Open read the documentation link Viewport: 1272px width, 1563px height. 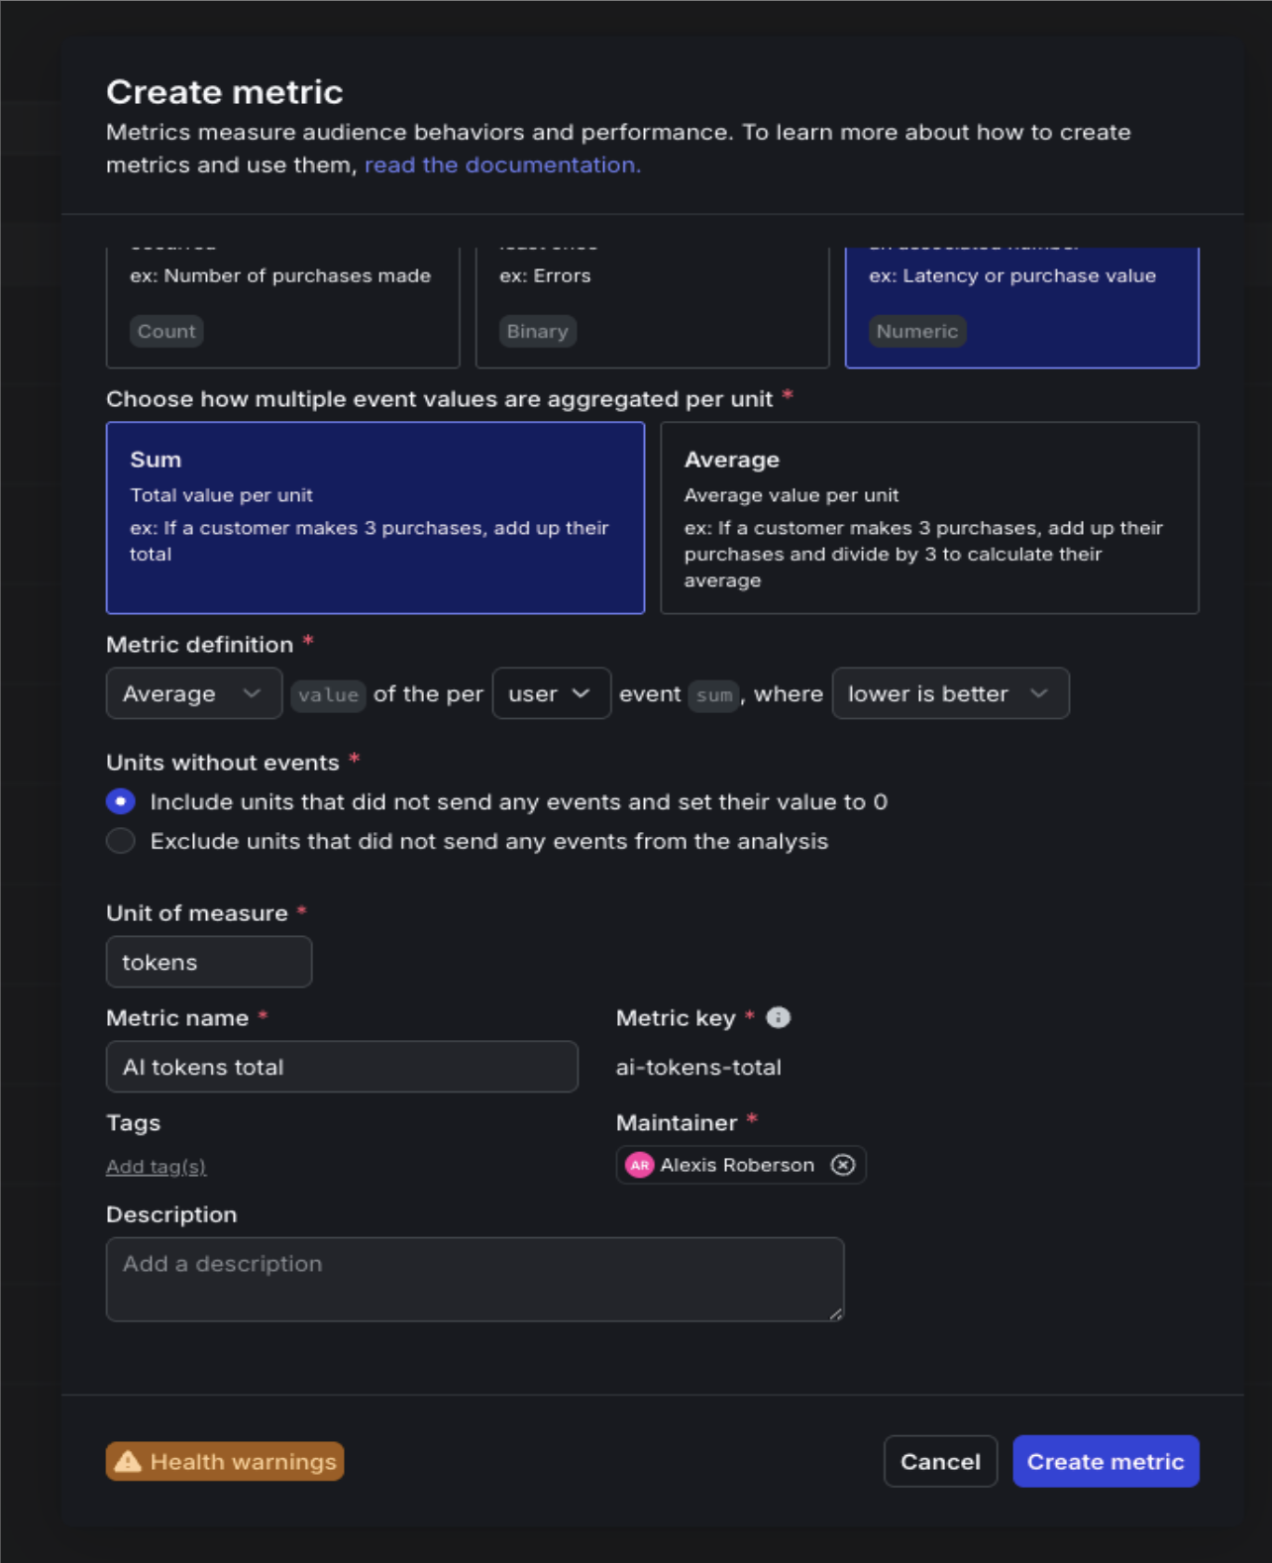pyautogui.click(x=502, y=164)
